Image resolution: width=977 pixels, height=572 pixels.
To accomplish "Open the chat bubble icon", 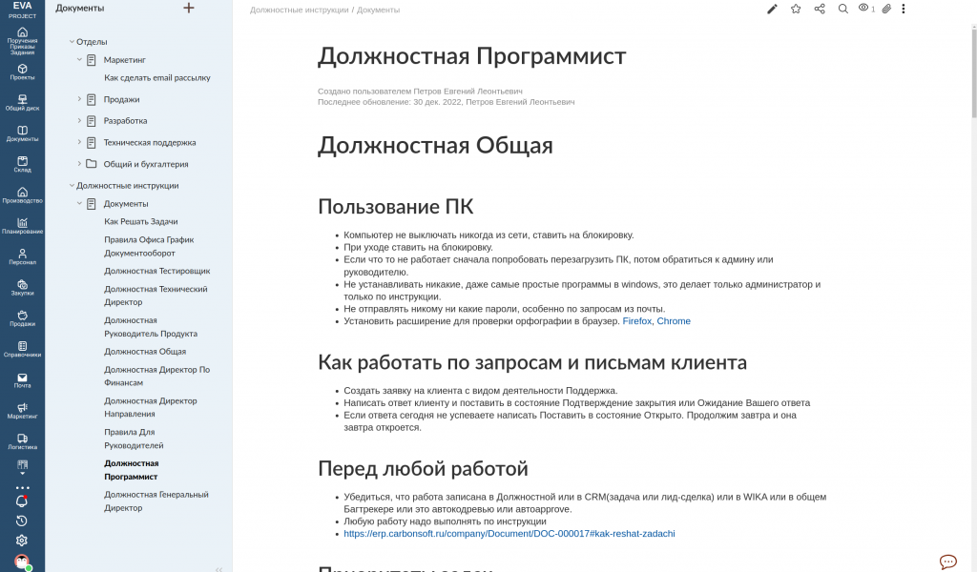I will click(x=947, y=562).
